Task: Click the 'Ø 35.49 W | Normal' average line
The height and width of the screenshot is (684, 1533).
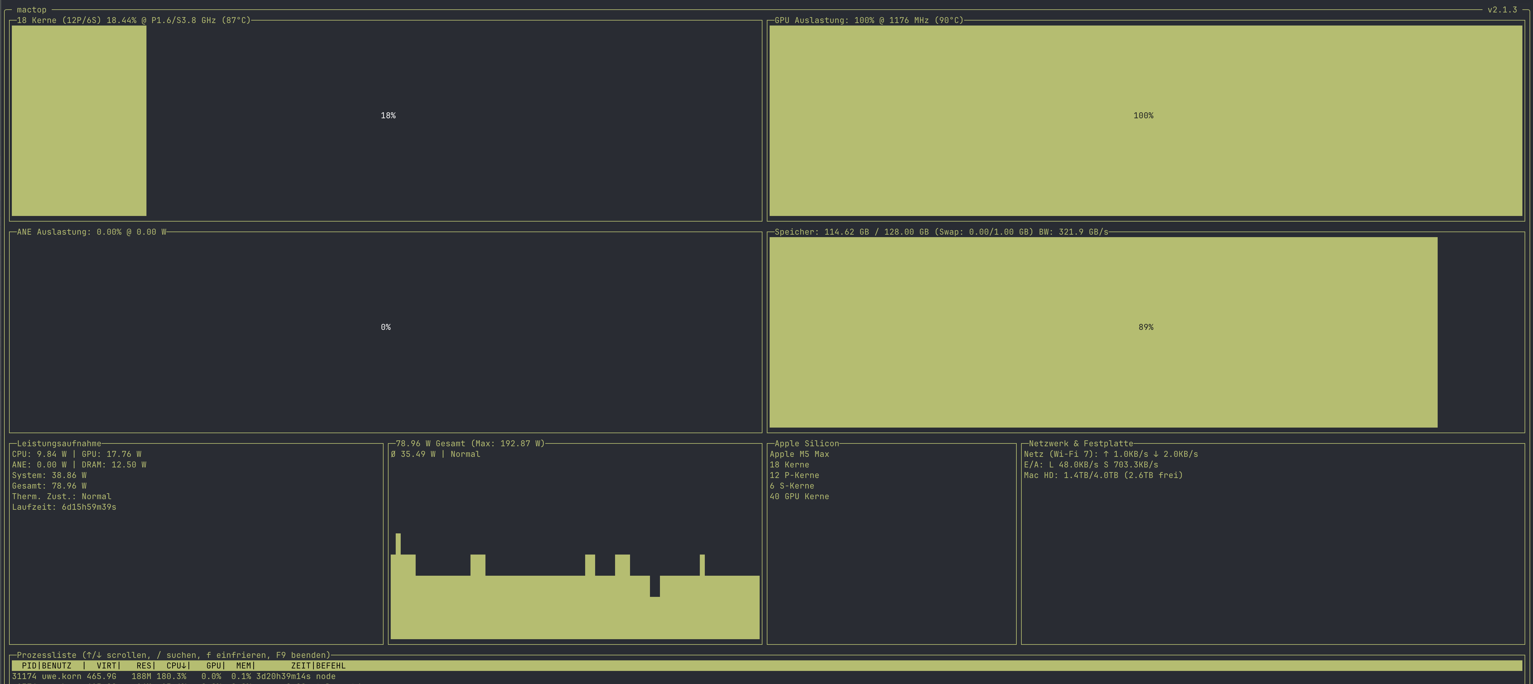Action: point(436,454)
